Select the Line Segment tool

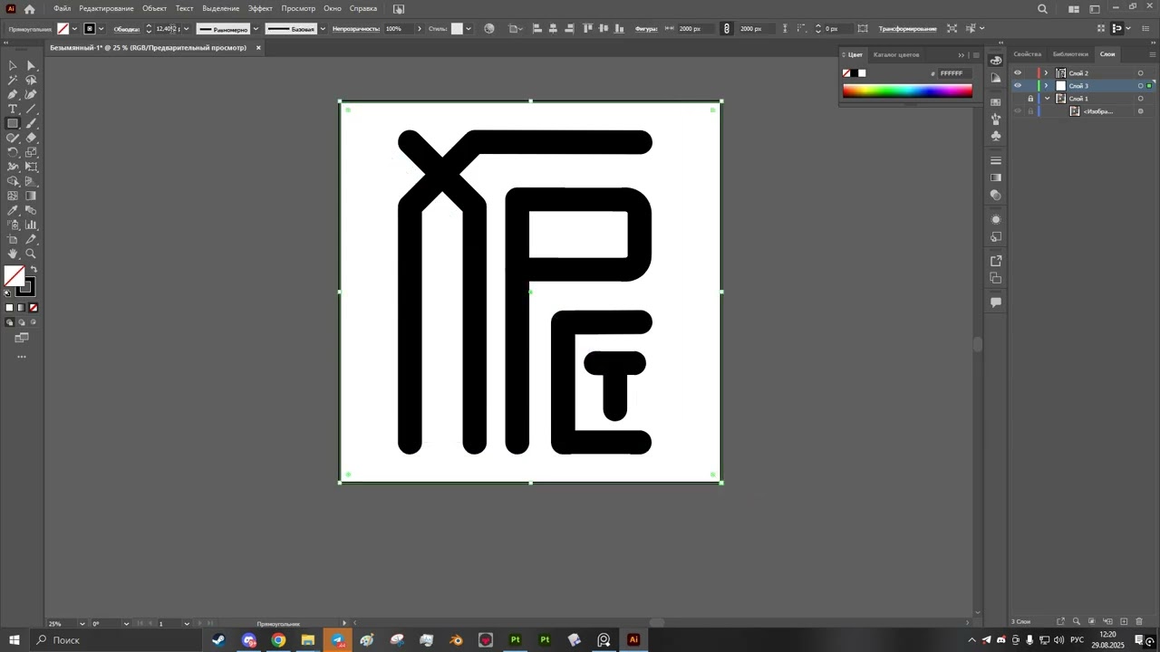[x=31, y=109]
